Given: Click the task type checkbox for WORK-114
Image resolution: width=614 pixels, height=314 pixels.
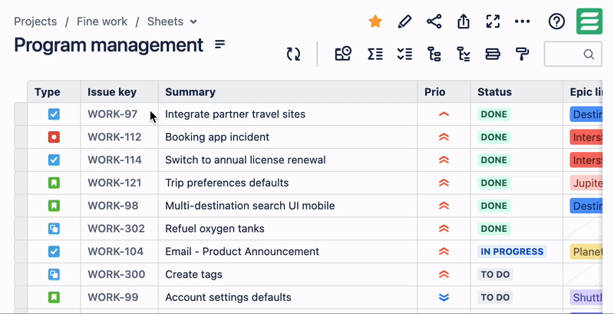Looking at the screenshot, I should pyautogui.click(x=54, y=160).
